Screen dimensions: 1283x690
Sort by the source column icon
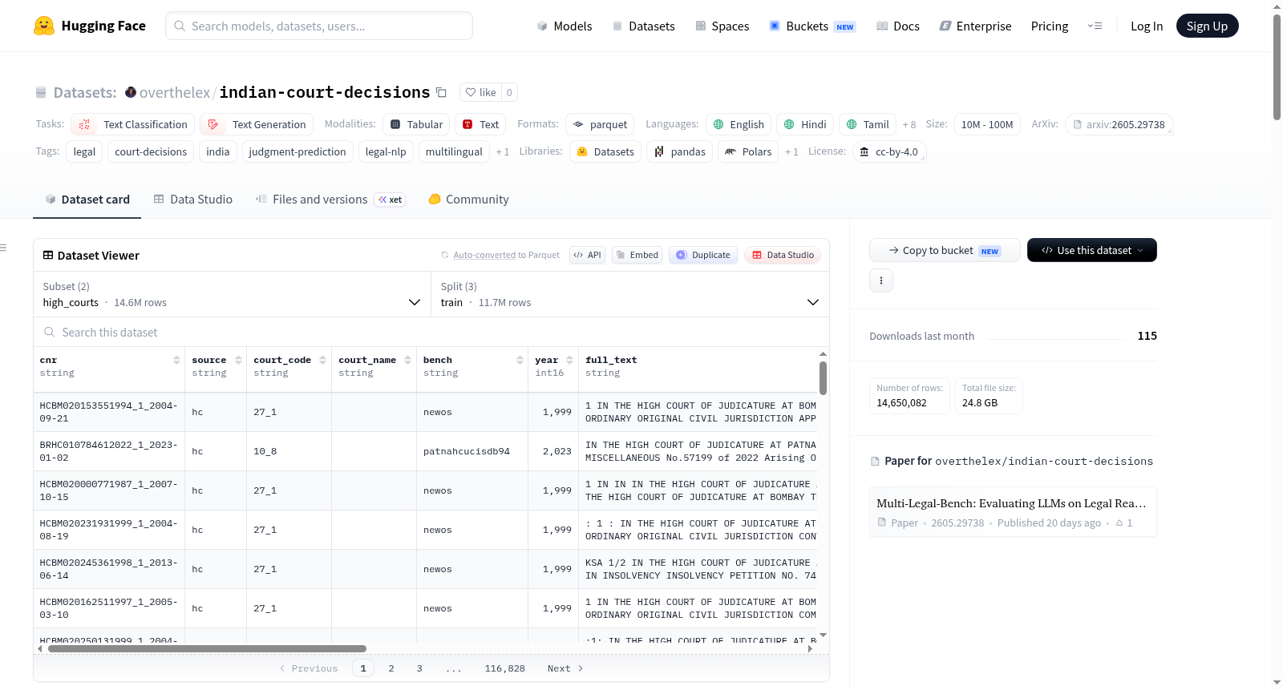coord(238,360)
